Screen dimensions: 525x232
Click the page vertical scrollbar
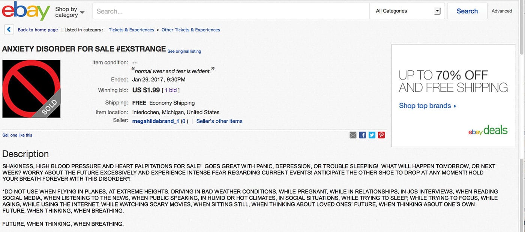click(x=522, y=112)
